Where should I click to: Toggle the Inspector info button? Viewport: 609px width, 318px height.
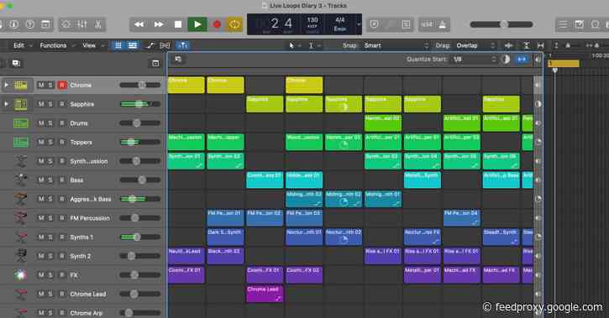click(14, 24)
